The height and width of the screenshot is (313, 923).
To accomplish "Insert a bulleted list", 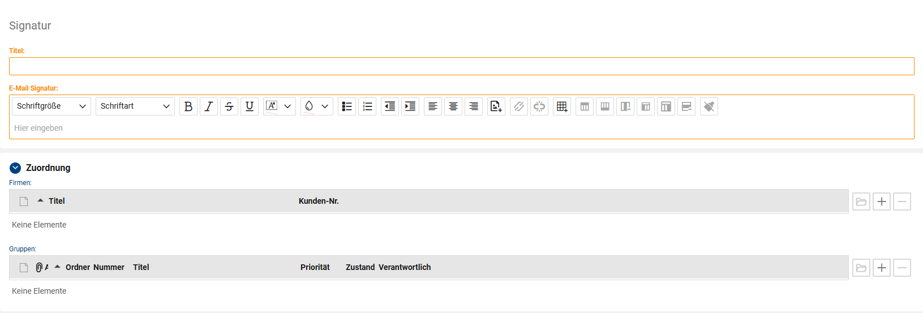I will (x=347, y=106).
